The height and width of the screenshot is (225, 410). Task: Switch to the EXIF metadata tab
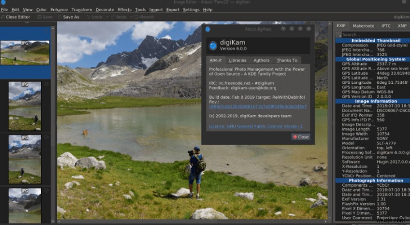click(341, 26)
